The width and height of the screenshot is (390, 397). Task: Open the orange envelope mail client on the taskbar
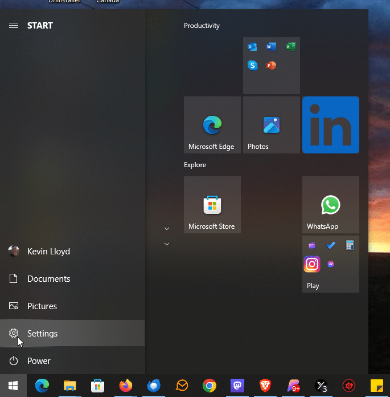point(182,386)
